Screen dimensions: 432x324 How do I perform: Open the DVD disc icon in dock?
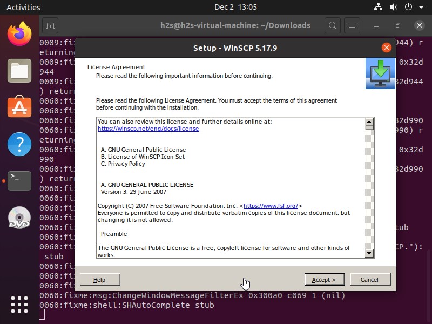[x=19, y=218]
